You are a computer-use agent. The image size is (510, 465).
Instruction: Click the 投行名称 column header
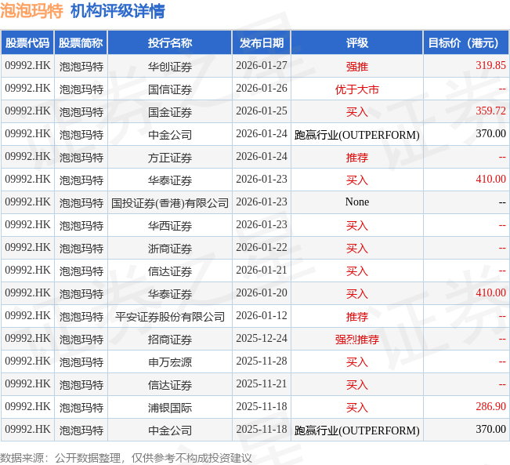coord(170,42)
